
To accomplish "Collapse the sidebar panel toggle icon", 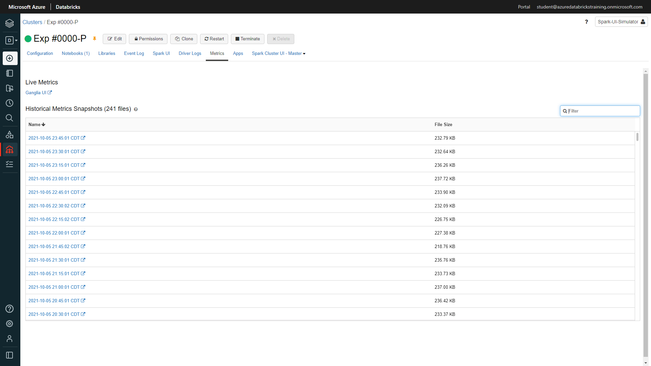I will pos(9,355).
